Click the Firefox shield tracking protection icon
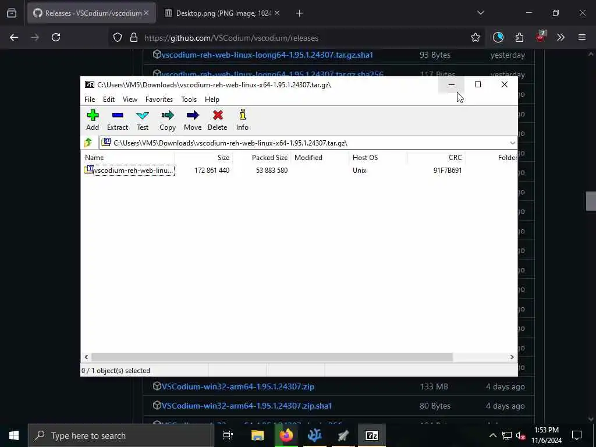 click(118, 37)
